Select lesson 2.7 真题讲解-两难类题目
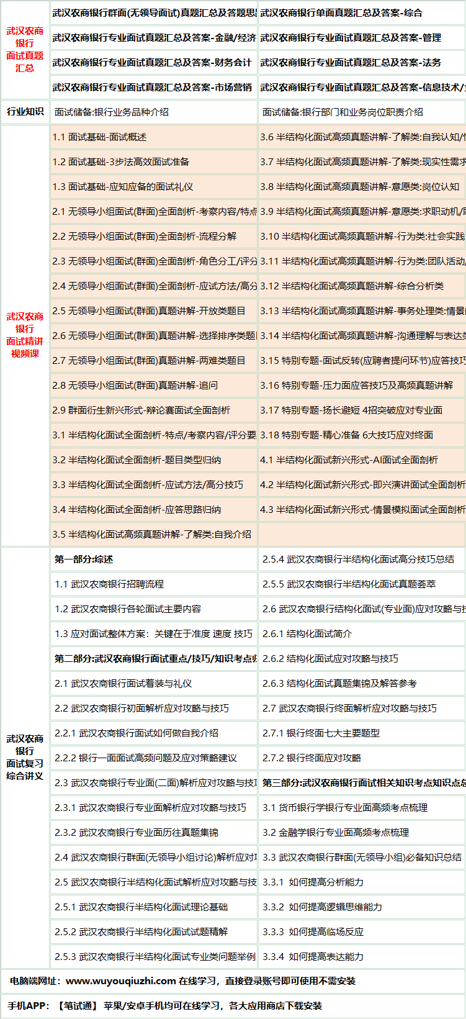This screenshot has height=1019, width=466. pyautogui.click(x=149, y=361)
